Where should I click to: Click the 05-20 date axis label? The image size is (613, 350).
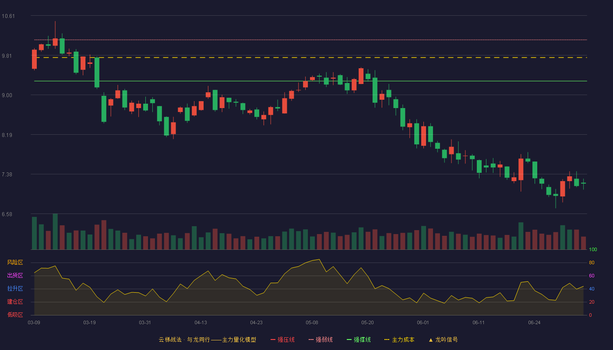point(367,322)
